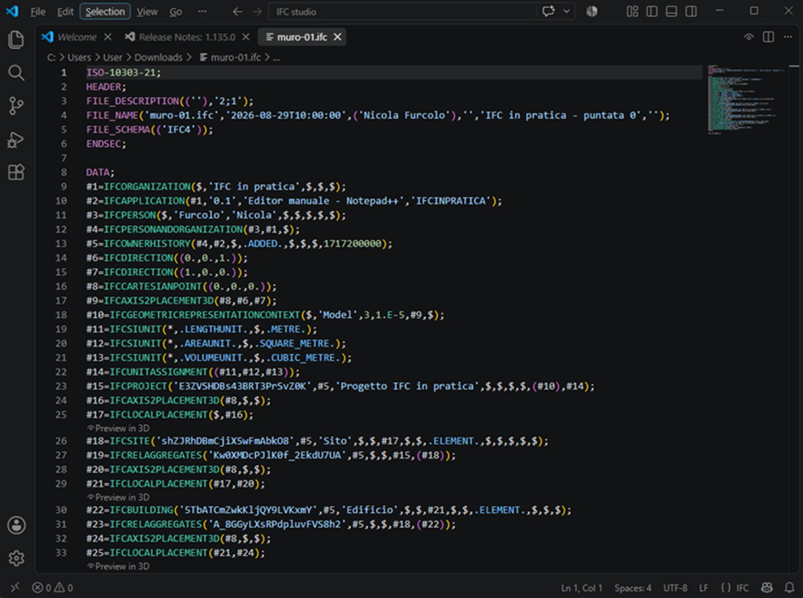Click the 'FILE_SCHEMA' text on line 5
The height and width of the screenshot is (598, 803).
pos(118,129)
